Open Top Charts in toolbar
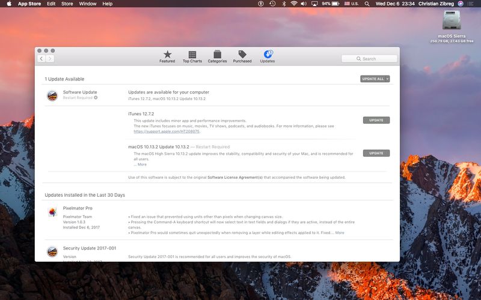 (192, 56)
